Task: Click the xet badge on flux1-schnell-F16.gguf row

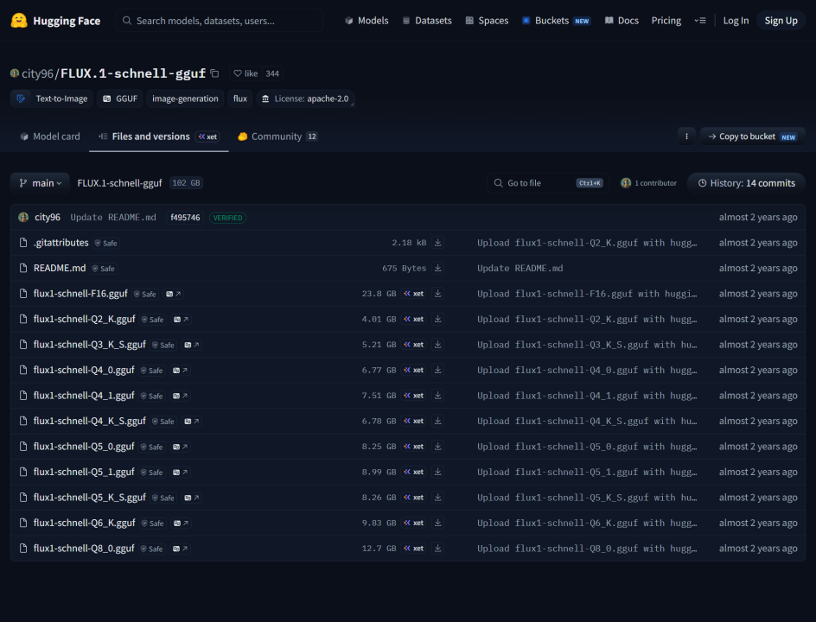Action: click(x=414, y=294)
